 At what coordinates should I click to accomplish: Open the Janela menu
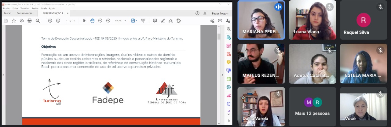(44, 8)
